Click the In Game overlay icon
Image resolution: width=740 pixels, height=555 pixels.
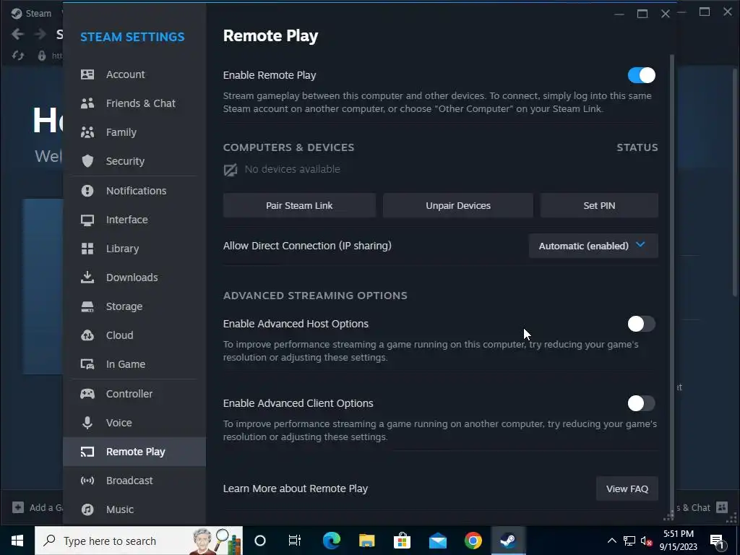[87, 364]
